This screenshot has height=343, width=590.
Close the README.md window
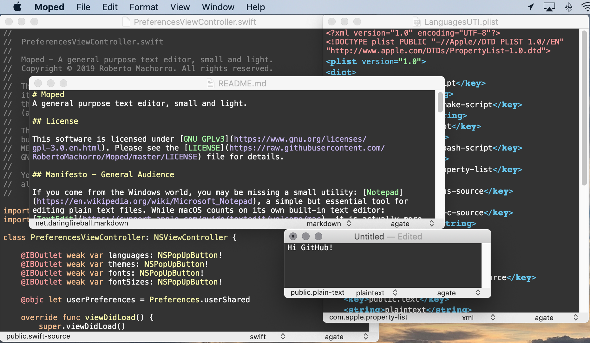point(38,83)
